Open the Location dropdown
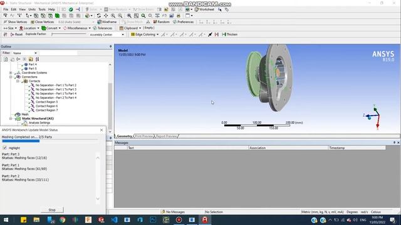This screenshot has height=225, width=401. tap(29, 28)
